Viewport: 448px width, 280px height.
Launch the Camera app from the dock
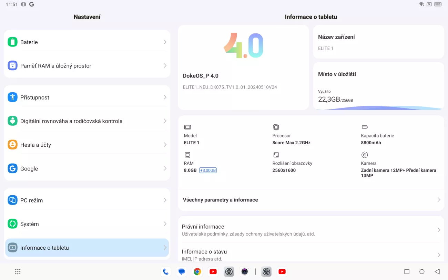pyautogui.click(x=245, y=272)
